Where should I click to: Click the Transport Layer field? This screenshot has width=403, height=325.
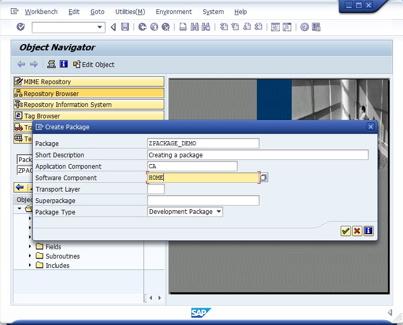[x=156, y=189]
